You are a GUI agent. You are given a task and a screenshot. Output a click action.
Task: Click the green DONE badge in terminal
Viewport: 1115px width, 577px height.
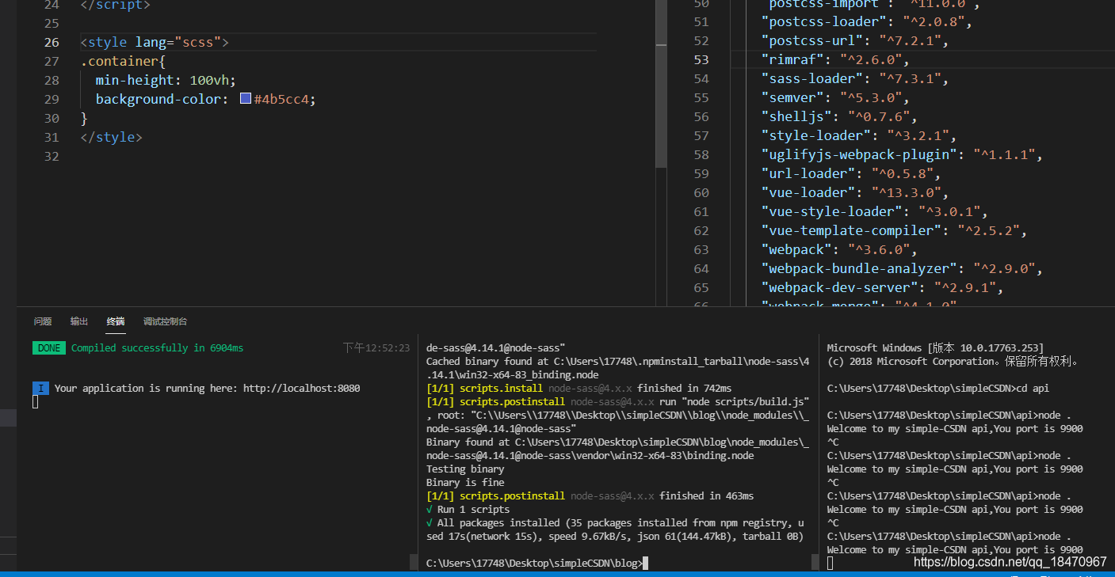pyautogui.click(x=49, y=348)
